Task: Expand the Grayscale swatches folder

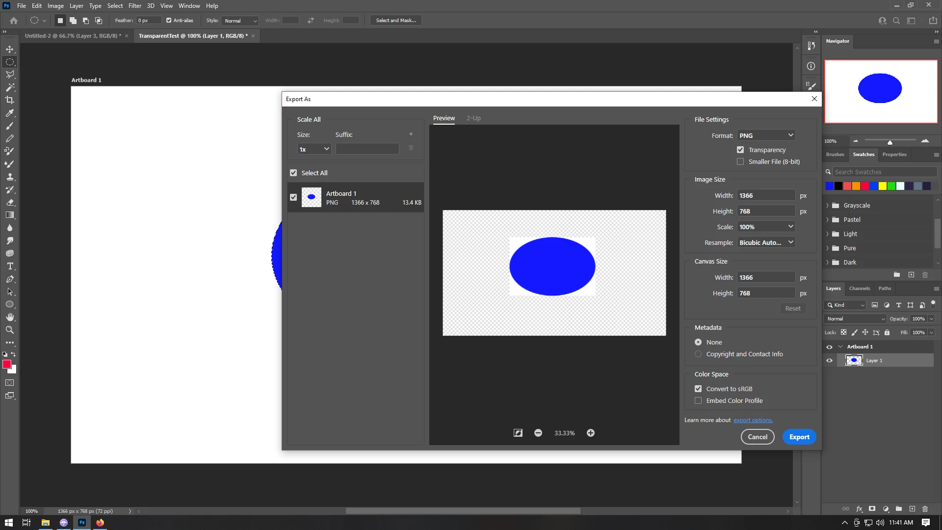Action: [828, 206]
